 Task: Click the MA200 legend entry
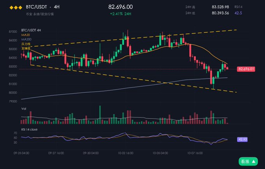point(26,39)
